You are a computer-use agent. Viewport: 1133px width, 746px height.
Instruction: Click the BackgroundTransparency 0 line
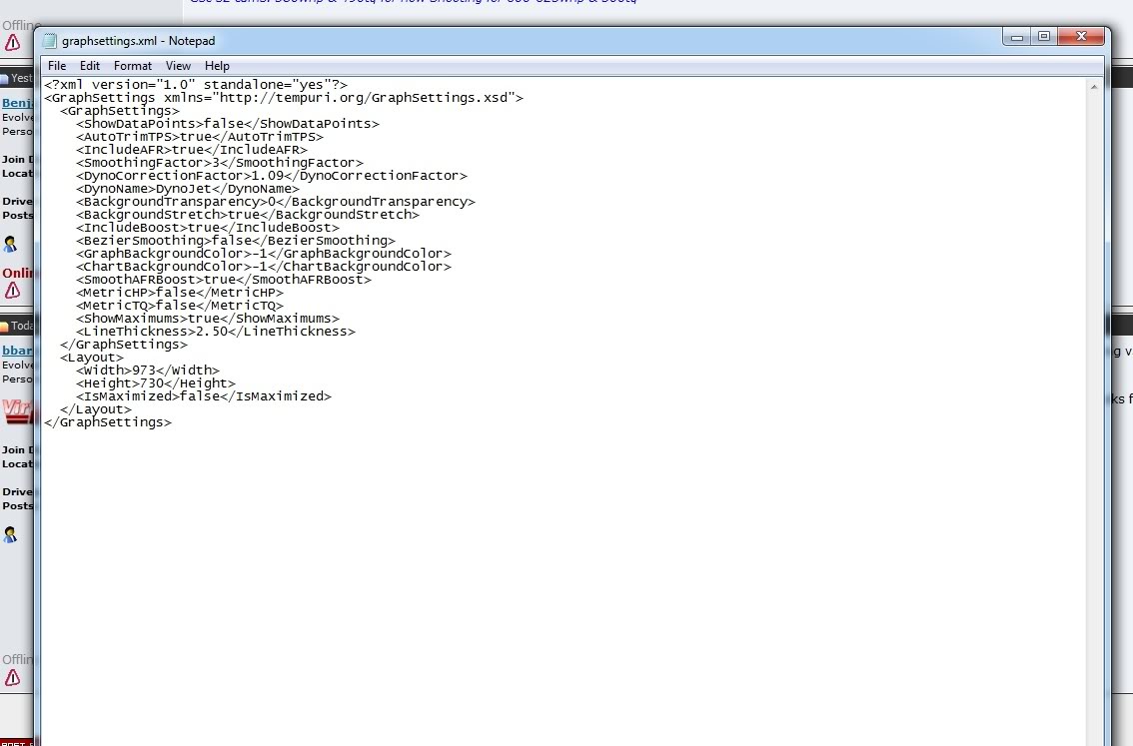click(276, 202)
